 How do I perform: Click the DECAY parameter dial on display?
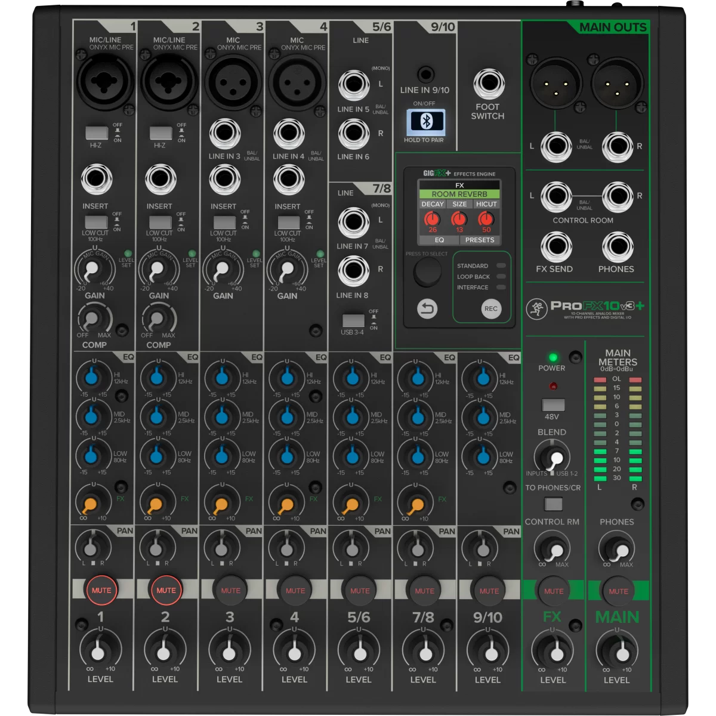click(432, 220)
